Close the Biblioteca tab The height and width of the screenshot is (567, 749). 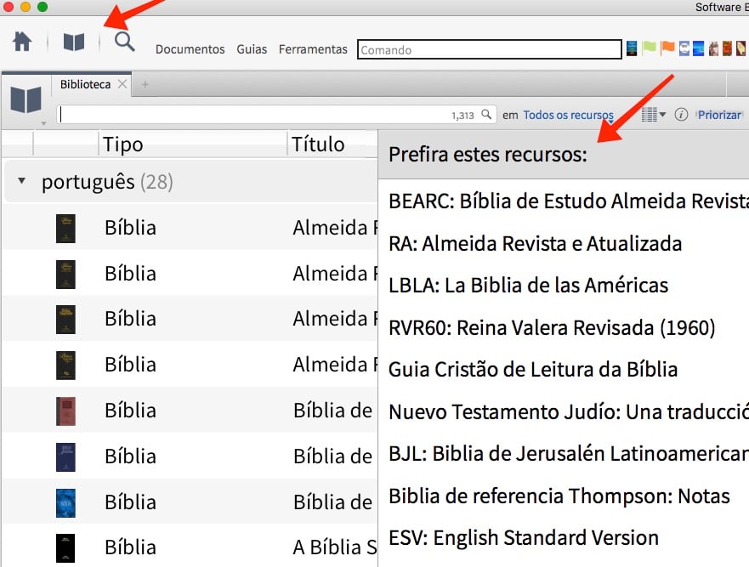pyautogui.click(x=122, y=84)
